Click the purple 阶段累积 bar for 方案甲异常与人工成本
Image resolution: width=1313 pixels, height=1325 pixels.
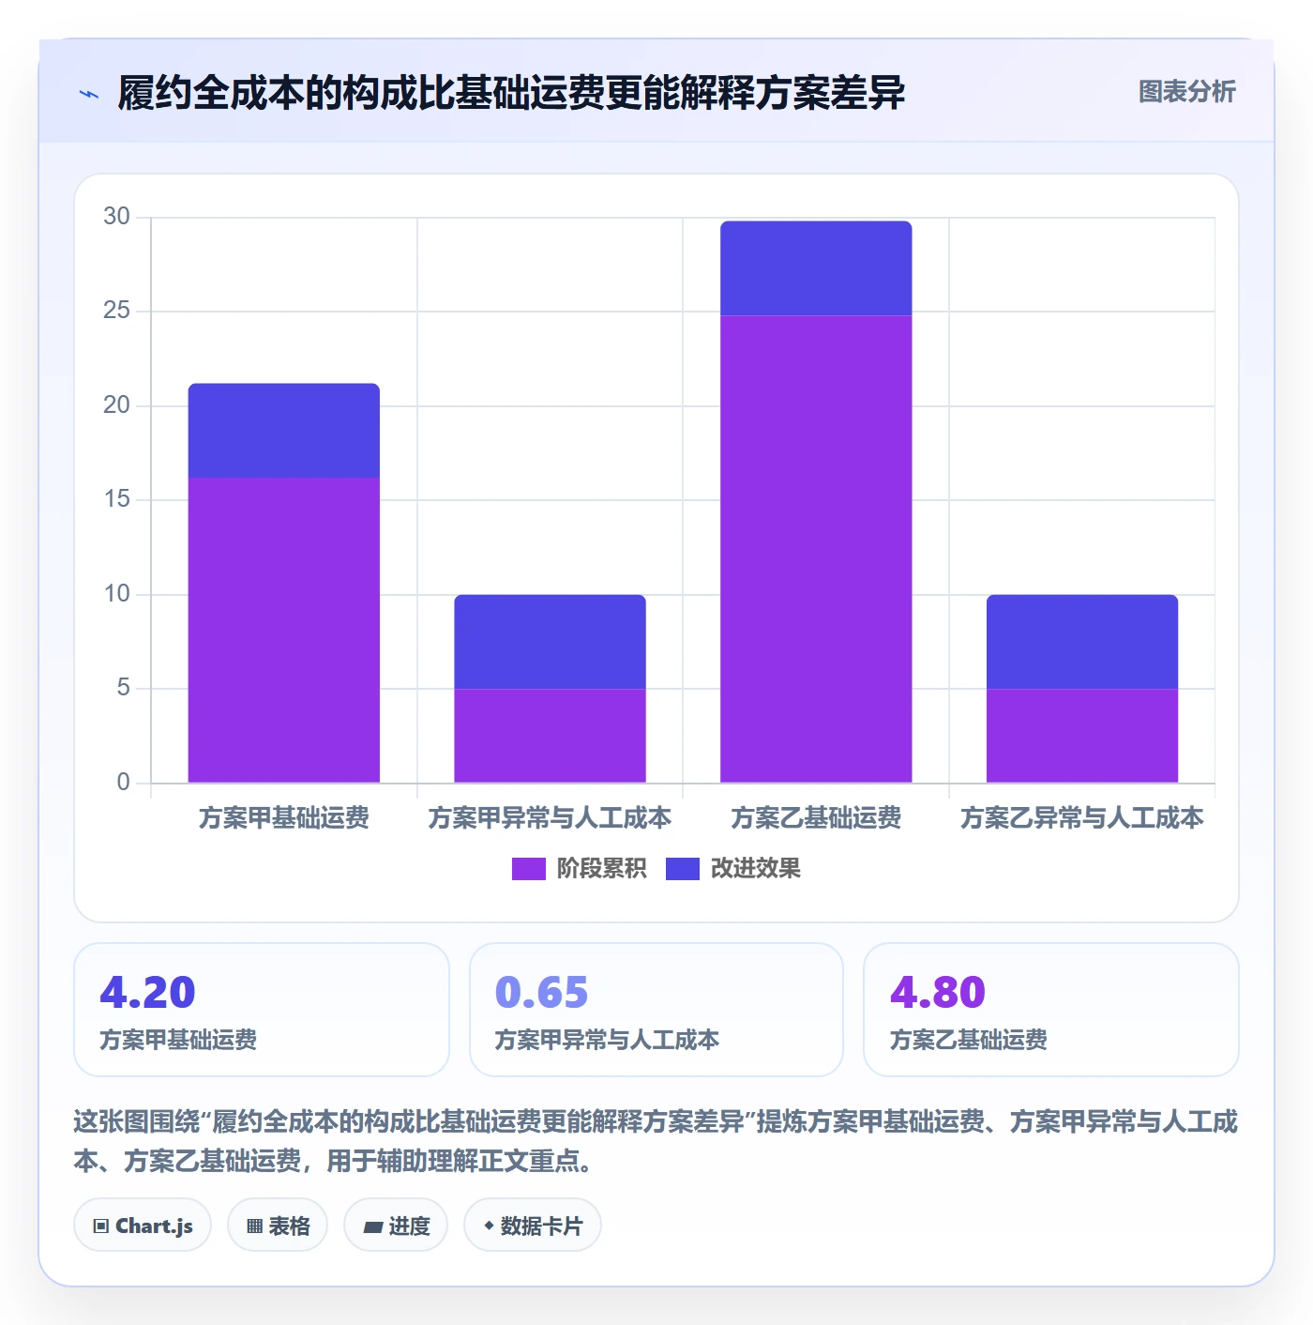(x=551, y=736)
